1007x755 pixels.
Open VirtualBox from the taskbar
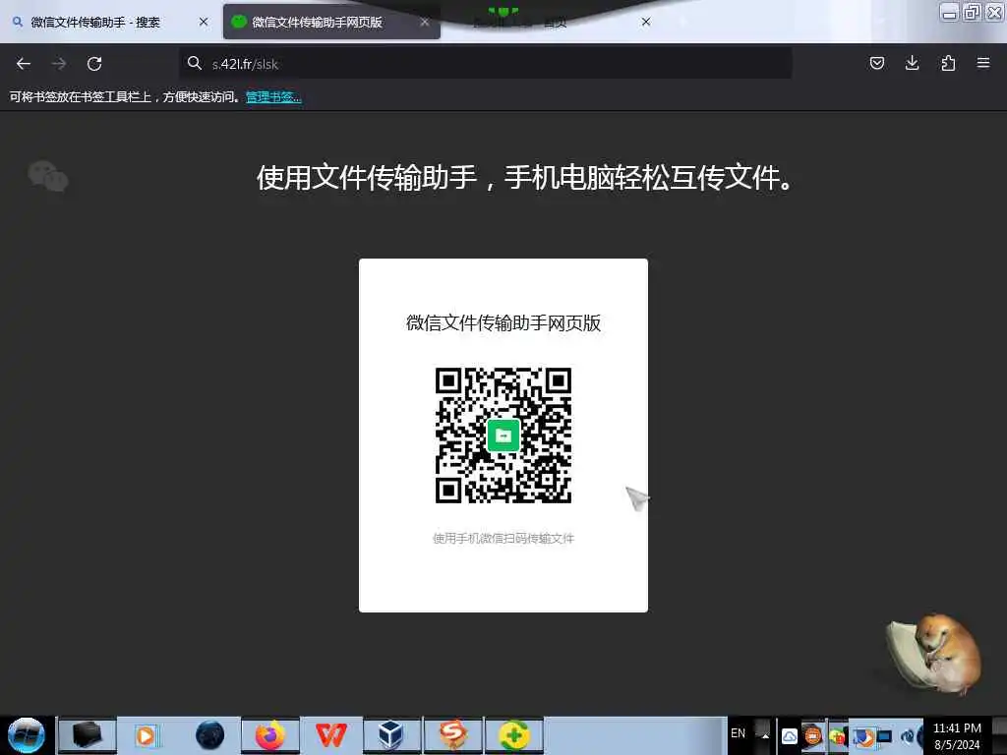coord(391,735)
